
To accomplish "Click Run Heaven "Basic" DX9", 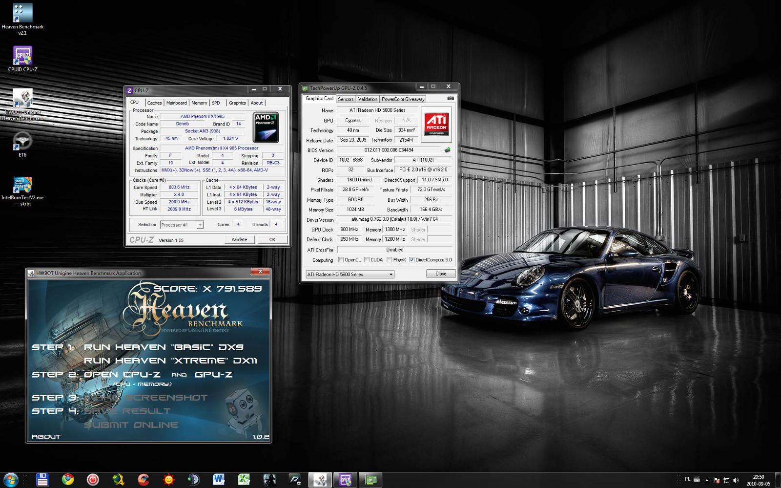I will [x=164, y=347].
